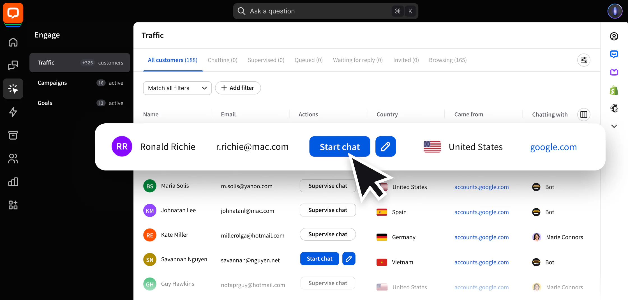Open the Match all filters dropdown
This screenshot has width=628, height=300.
[177, 88]
